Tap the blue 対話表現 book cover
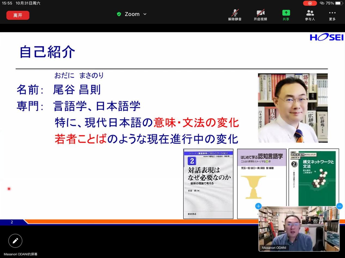The height and width of the screenshot is (258, 345). (x=208, y=184)
